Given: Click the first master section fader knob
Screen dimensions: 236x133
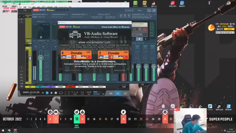Looking at the screenshot, I should tap(138, 66).
